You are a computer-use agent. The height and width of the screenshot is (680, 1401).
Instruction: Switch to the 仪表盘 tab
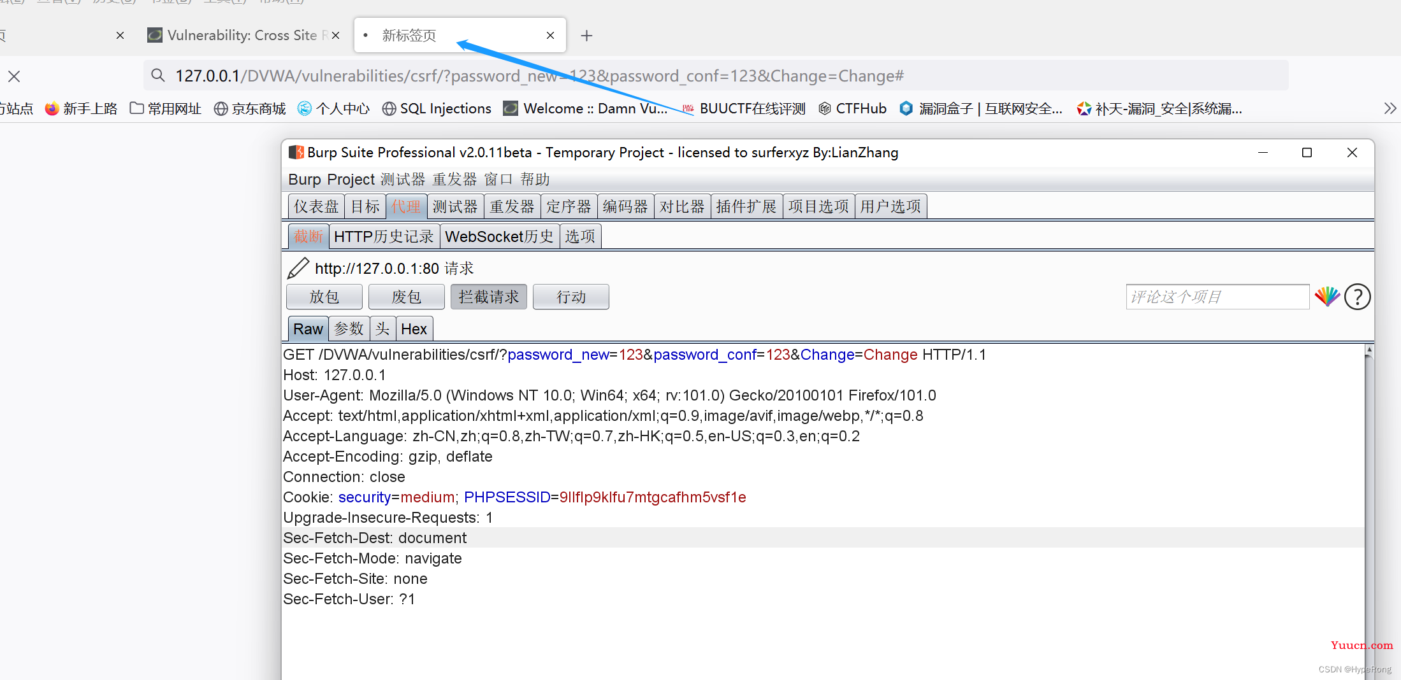316,206
